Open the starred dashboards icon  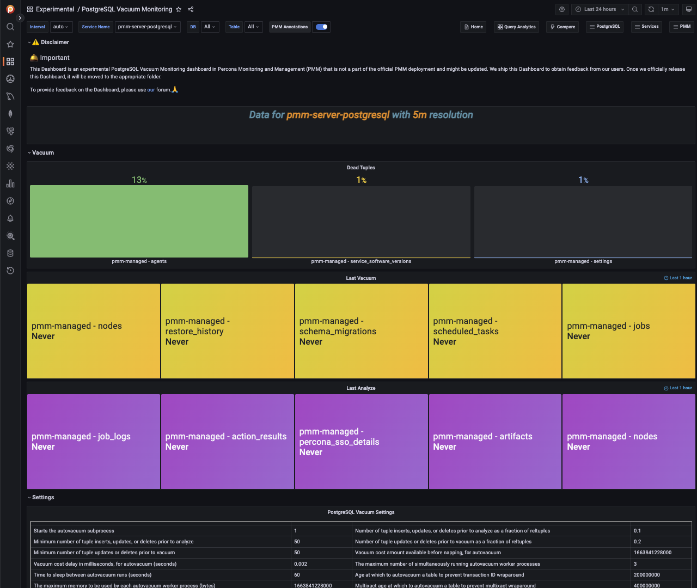pyautogui.click(x=10, y=44)
